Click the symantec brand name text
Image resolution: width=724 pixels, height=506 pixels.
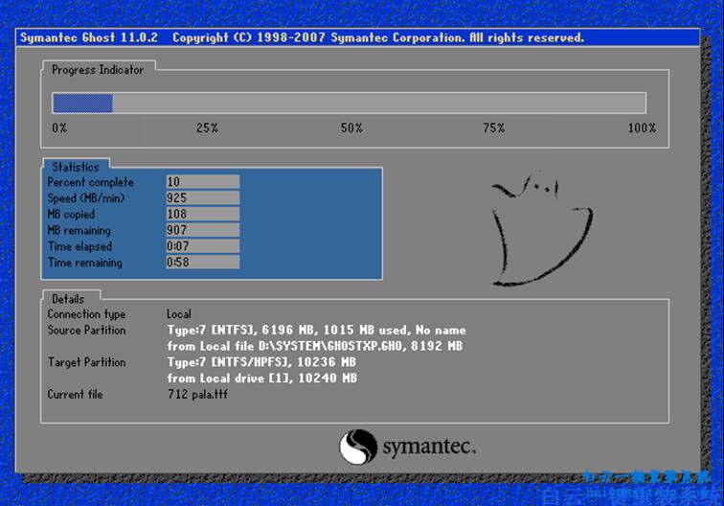pyautogui.click(x=429, y=447)
